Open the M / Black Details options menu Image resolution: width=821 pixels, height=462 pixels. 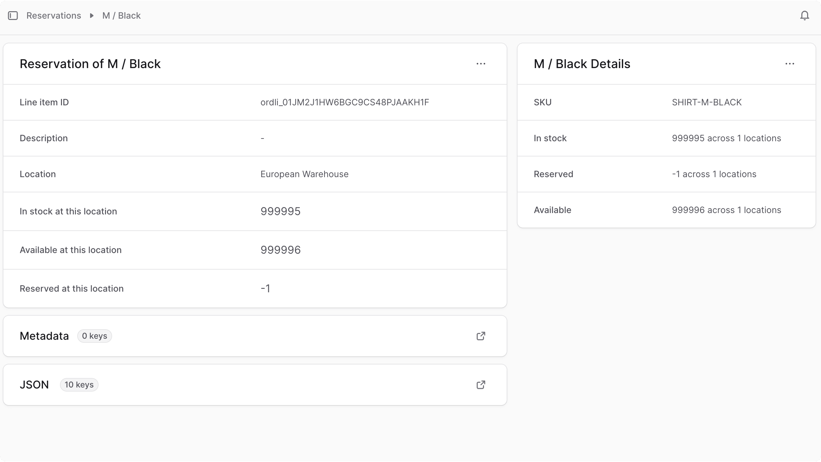pos(791,64)
